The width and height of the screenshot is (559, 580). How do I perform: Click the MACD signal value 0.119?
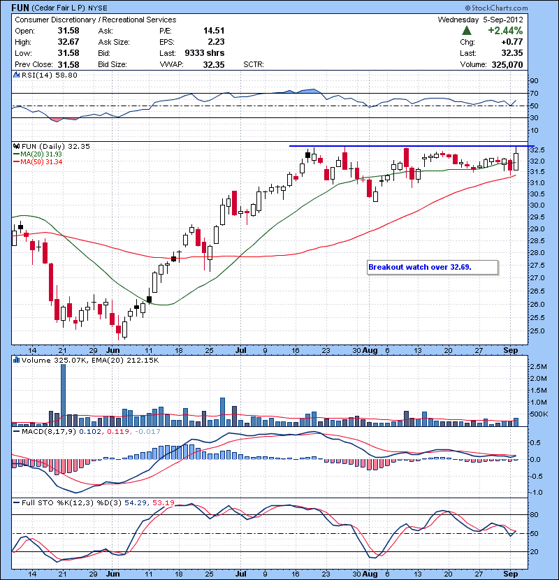click(118, 431)
